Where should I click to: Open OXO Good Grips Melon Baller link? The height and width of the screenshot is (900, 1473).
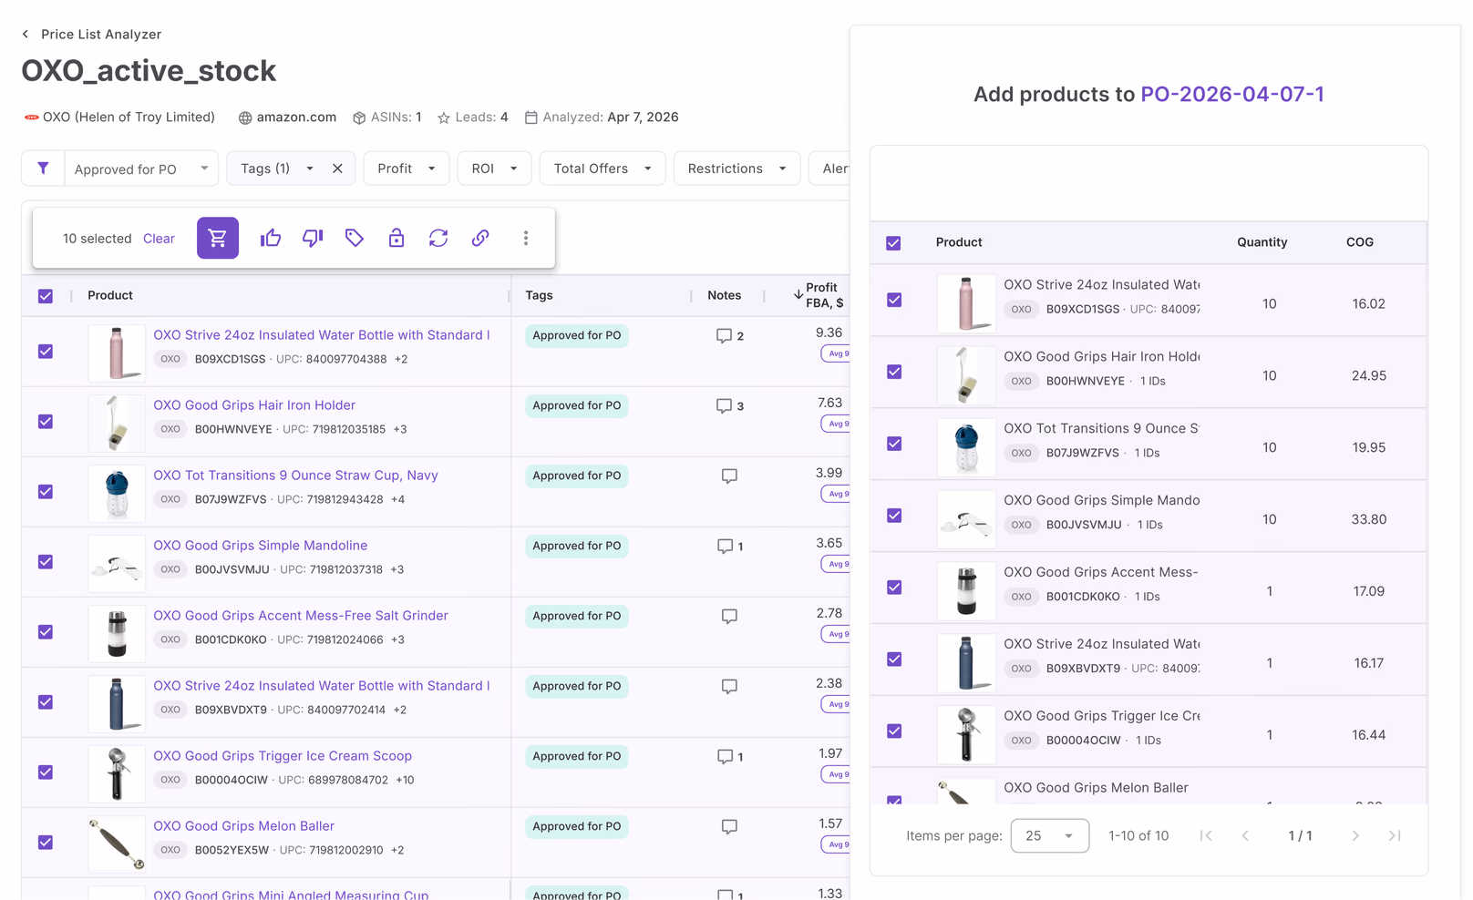tap(244, 826)
